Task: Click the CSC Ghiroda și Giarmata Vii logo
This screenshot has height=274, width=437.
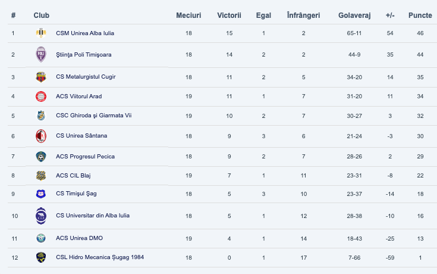Action: 40,116
